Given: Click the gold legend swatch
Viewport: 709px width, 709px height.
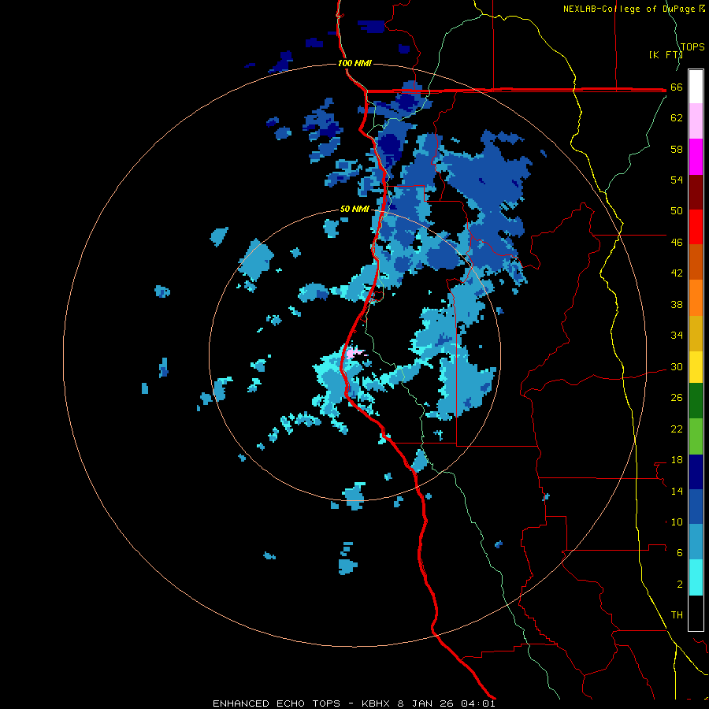Looking at the screenshot, I should point(696,333).
